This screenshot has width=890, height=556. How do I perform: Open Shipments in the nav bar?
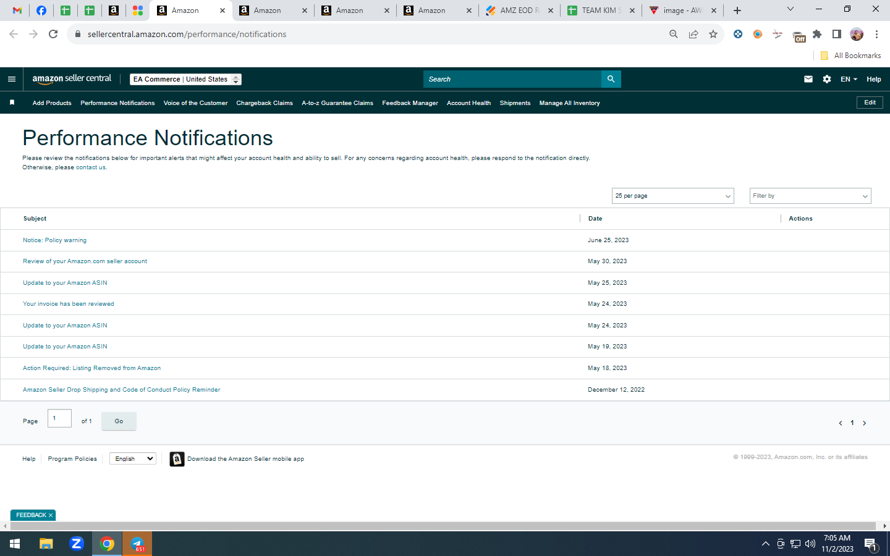(515, 103)
